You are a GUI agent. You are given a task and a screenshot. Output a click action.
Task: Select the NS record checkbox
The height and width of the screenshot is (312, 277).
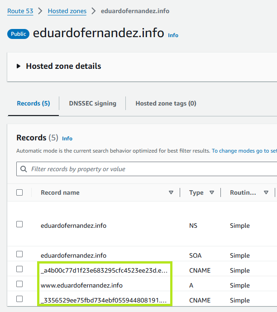pyautogui.click(x=19, y=224)
